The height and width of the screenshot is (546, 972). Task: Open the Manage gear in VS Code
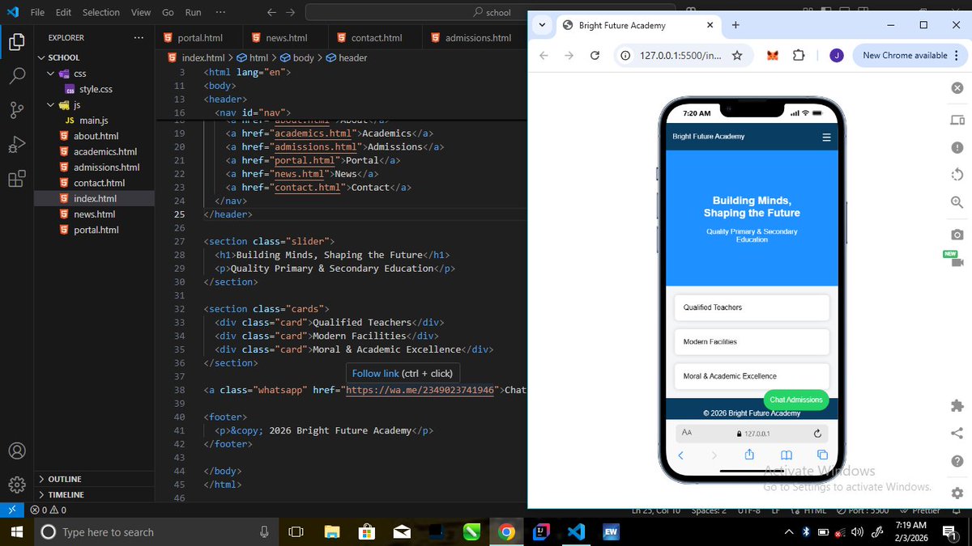[x=16, y=485]
